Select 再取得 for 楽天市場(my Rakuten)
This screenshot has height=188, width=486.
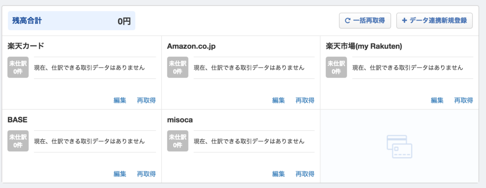[x=464, y=100]
